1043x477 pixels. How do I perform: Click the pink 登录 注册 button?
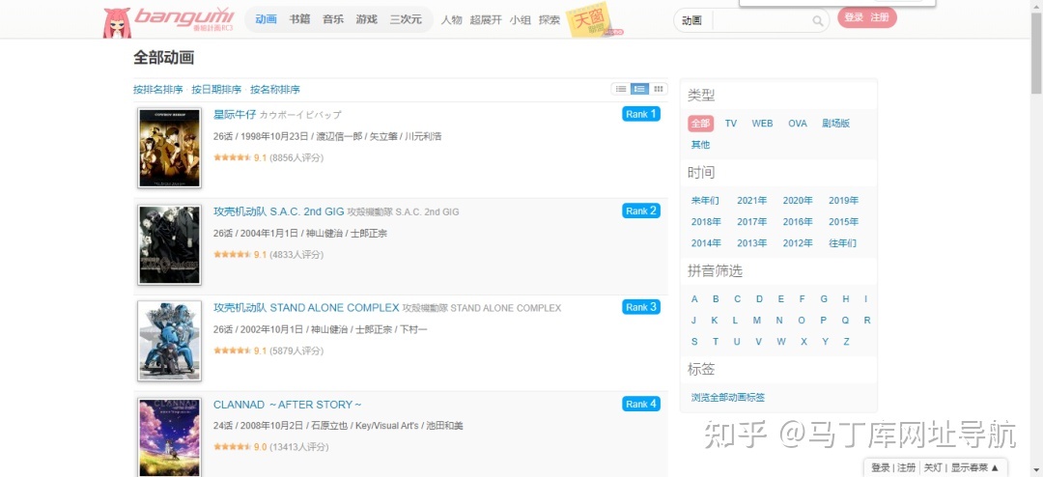866,17
